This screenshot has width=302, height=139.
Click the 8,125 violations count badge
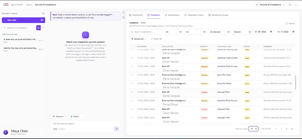pos(143,23)
